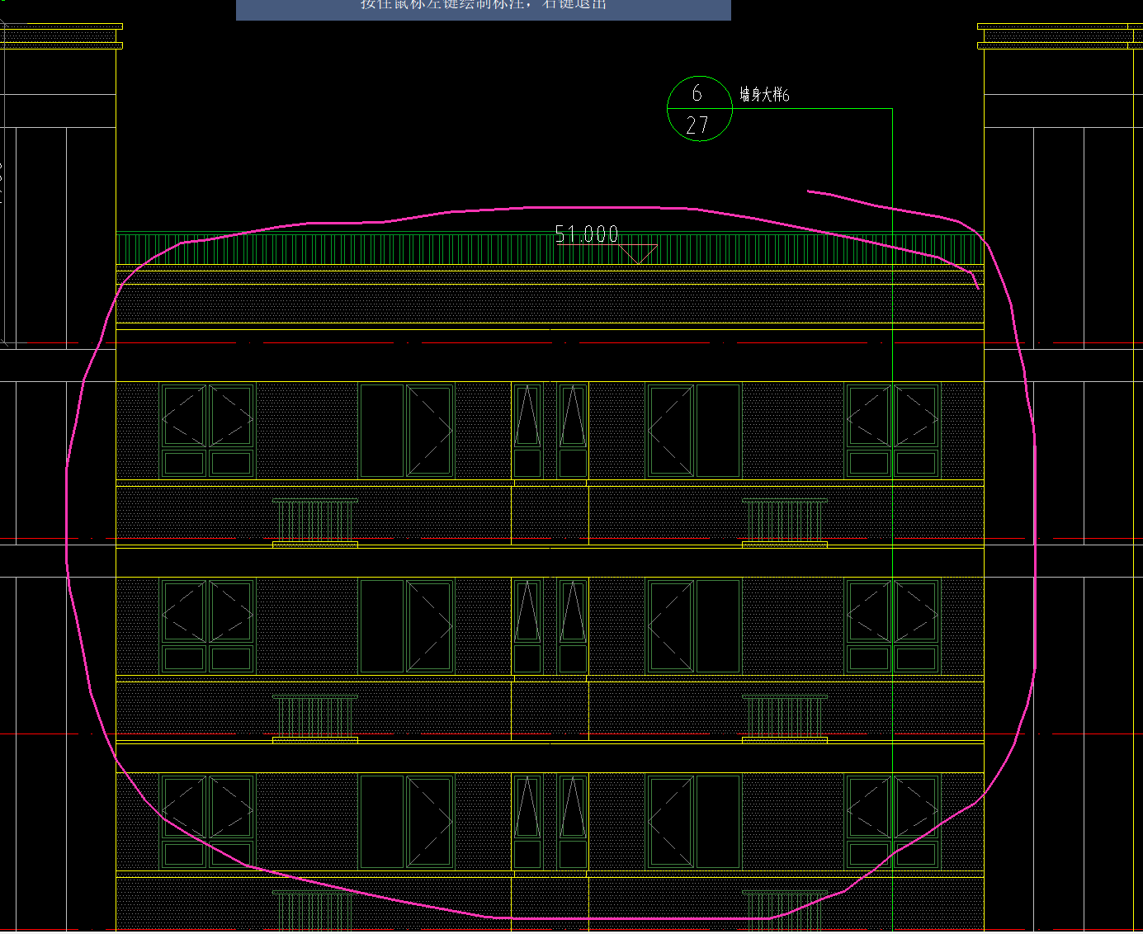Select the 51.000 elevation value text
Screen dimensions: 1143x934
point(587,234)
